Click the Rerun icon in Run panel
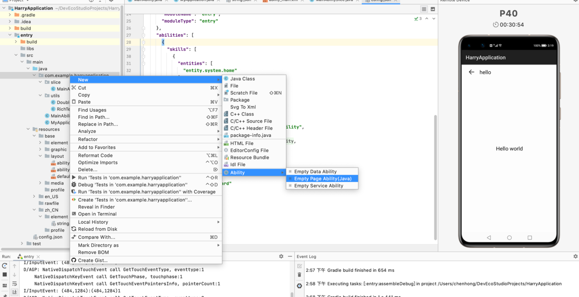 pyautogui.click(x=5, y=266)
